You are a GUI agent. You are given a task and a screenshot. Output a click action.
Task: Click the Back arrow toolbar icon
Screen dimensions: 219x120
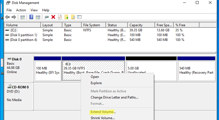pyautogui.click(x=7, y=17)
